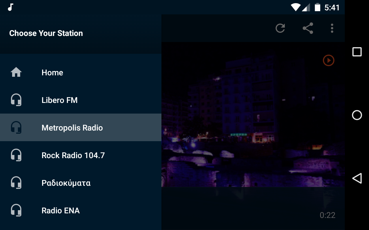Tap the Wi-Fi status icon

pos(295,7)
